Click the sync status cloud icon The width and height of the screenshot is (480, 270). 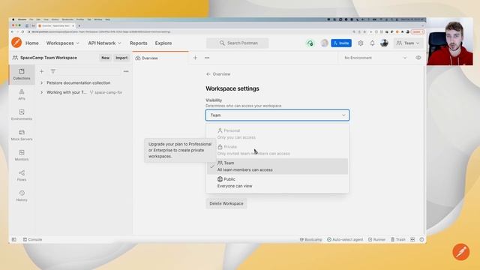point(310,43)
